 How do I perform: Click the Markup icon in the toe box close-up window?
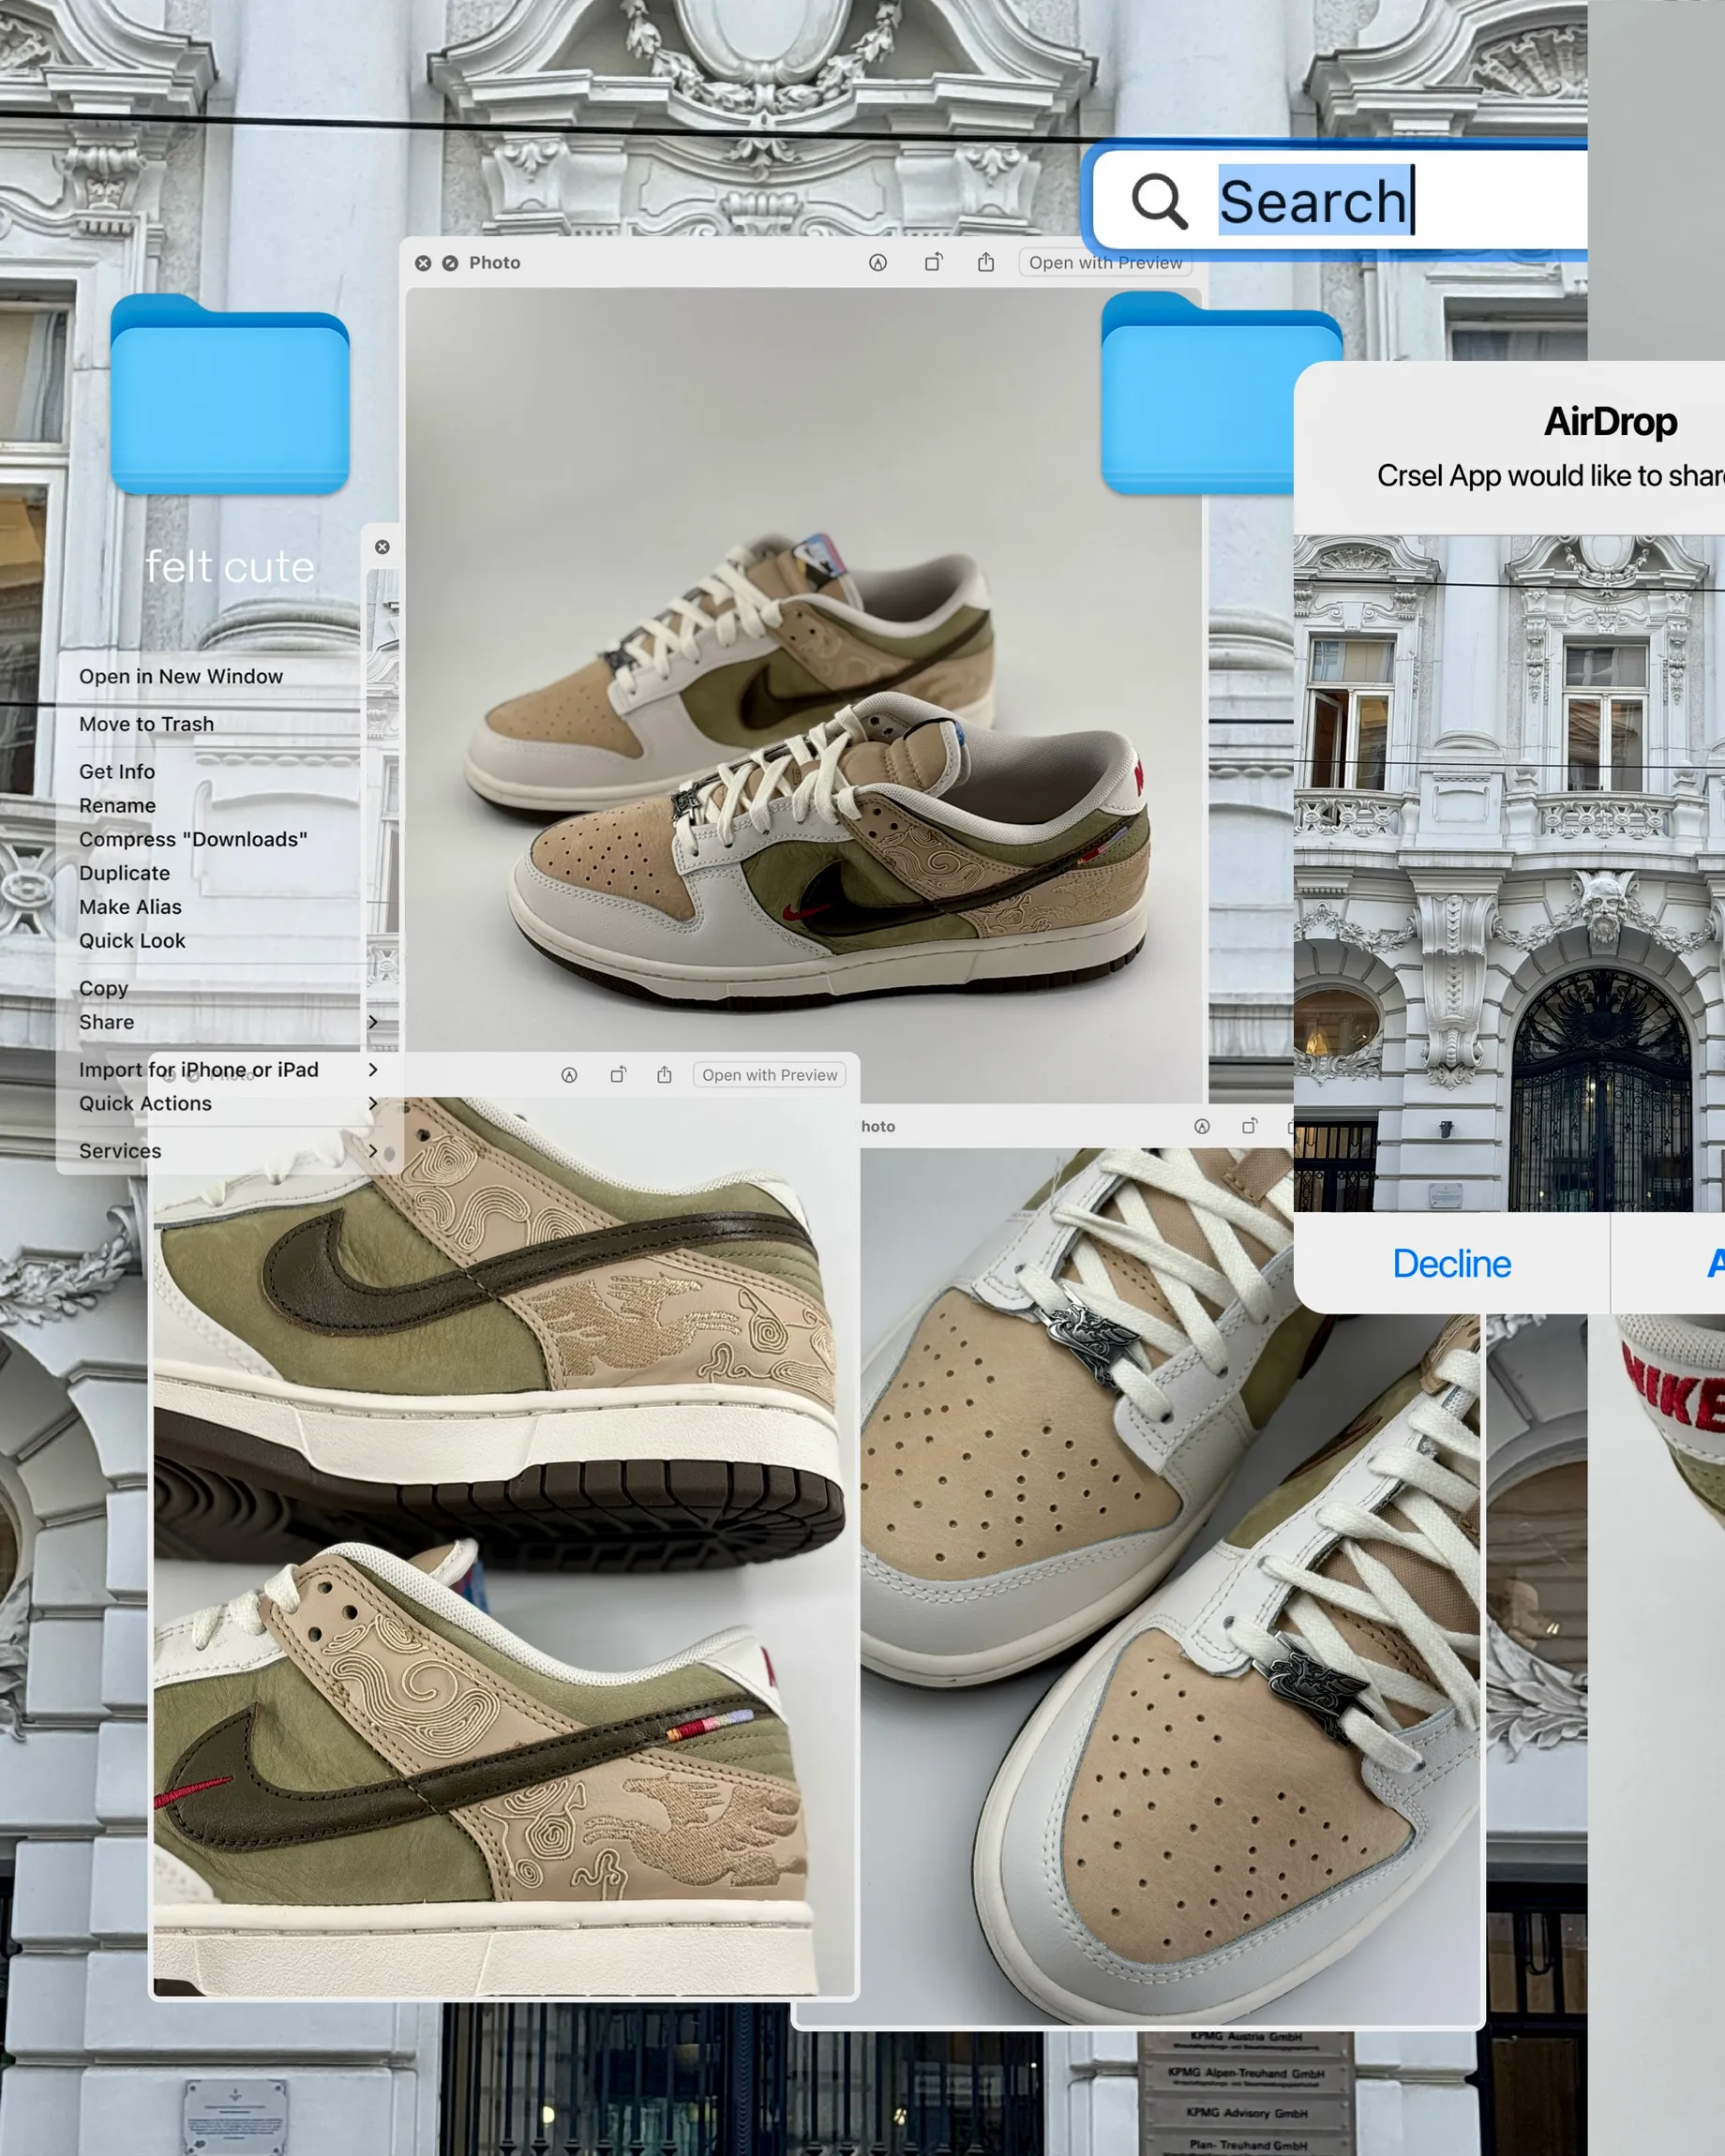point(1202,1127)
